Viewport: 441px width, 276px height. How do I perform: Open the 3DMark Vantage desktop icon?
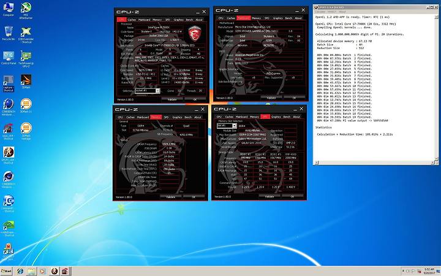point(26,131)
